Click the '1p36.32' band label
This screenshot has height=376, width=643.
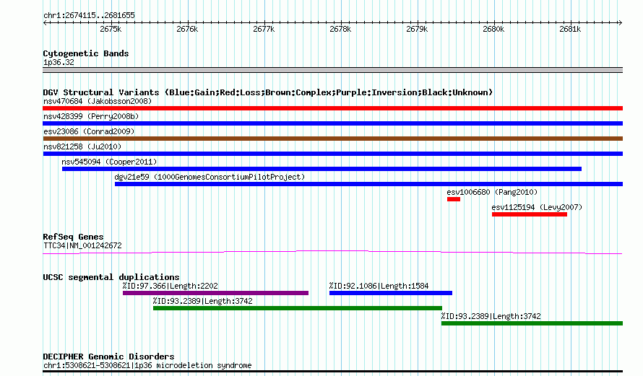[x=59, y=62]
